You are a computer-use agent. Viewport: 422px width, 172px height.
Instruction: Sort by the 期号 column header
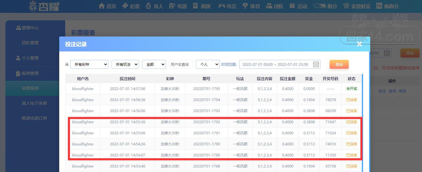click(x=207, y=79)
